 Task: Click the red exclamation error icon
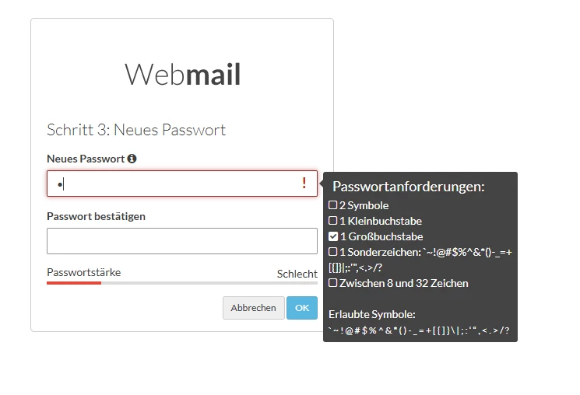(x=304, y=184)
